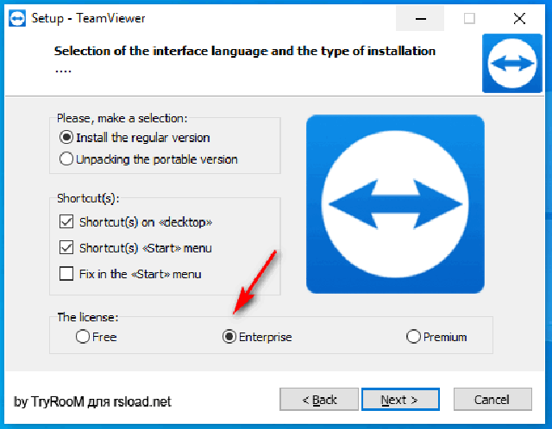
Task: Cancel the TeamViewer setup
Action: (x=492, y=400)
